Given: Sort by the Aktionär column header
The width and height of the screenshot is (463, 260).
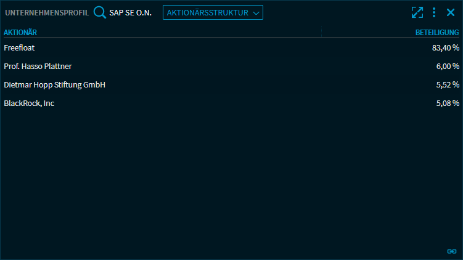Looking at the screenshot, I should (x=20, y=32).
